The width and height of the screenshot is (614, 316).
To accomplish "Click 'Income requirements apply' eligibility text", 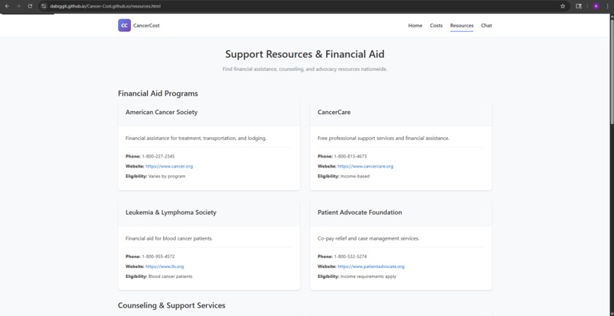I will coord(368,277).
